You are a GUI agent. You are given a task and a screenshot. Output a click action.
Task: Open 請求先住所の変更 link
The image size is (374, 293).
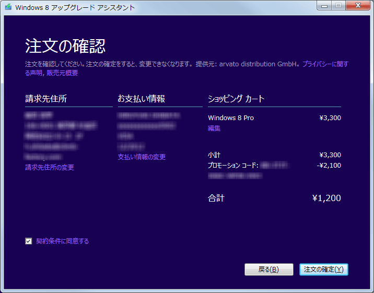tap(50, 167)
